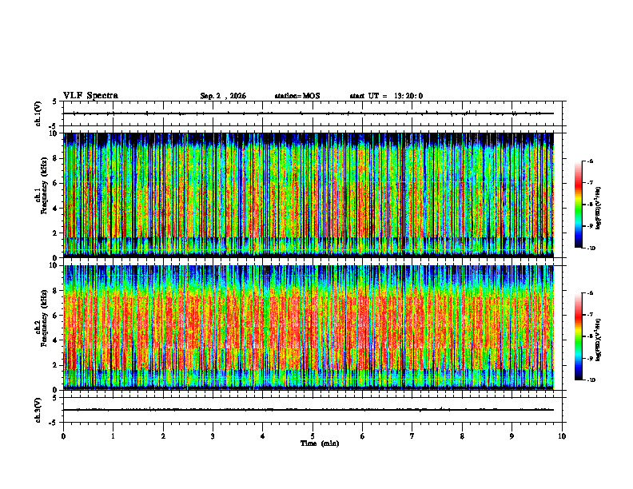
Task: Click the VLF Spectra title text
Action: click(91, 96)
